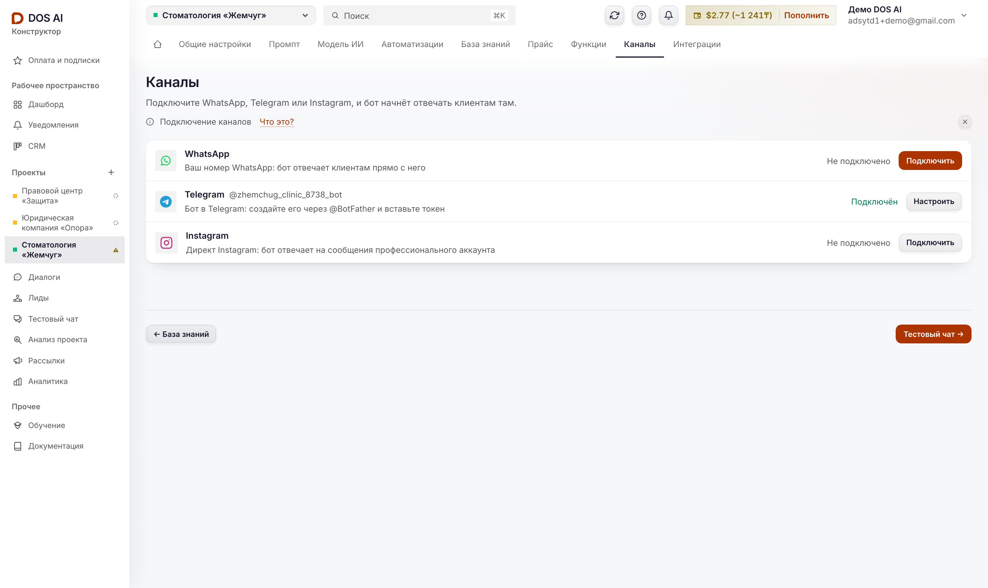Screen dimensions: 988x588
Task: Open Обучение in the sidebar
Action: 65,425
